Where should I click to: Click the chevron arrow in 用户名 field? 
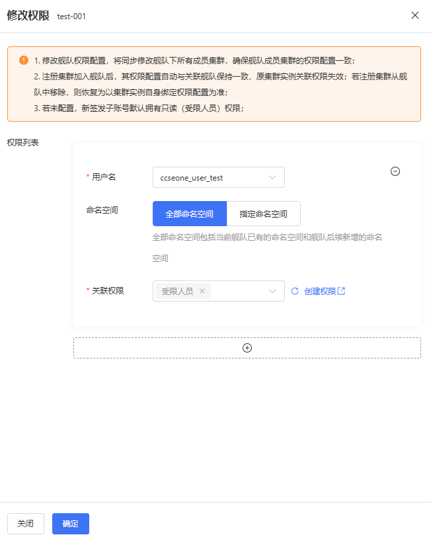click(x=272, y=177)
